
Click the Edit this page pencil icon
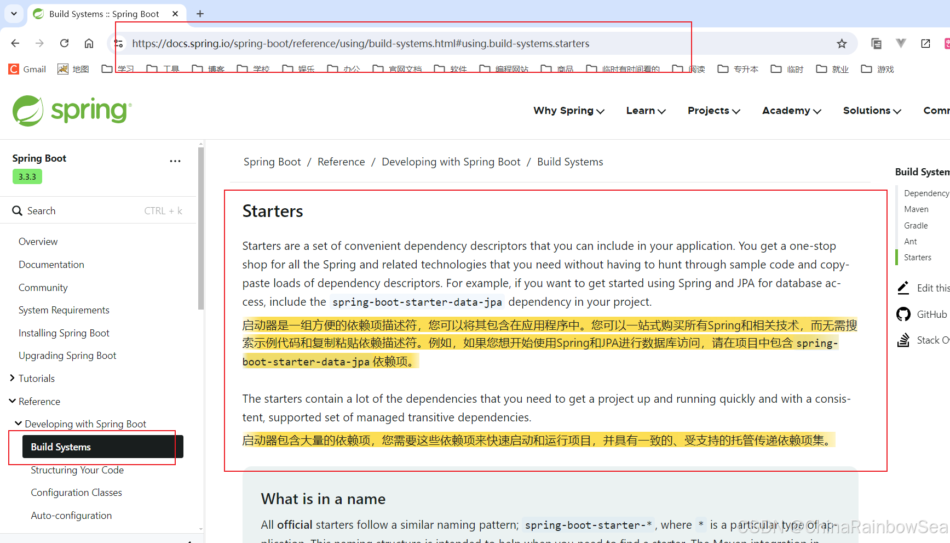[903, 288]
